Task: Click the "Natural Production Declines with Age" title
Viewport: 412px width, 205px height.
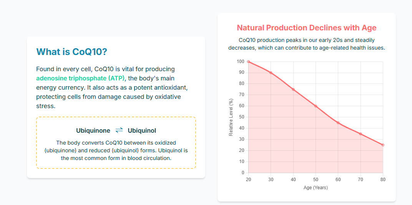Action: click(x=306, y=28)
